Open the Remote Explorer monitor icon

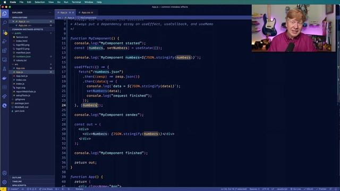click(x=4, y=60)
